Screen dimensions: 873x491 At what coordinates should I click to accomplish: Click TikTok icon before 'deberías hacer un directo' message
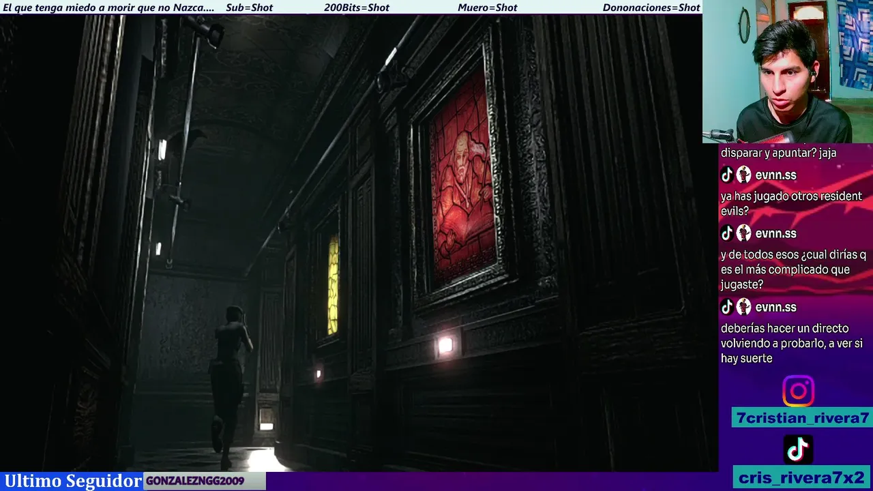click(727, 308)
